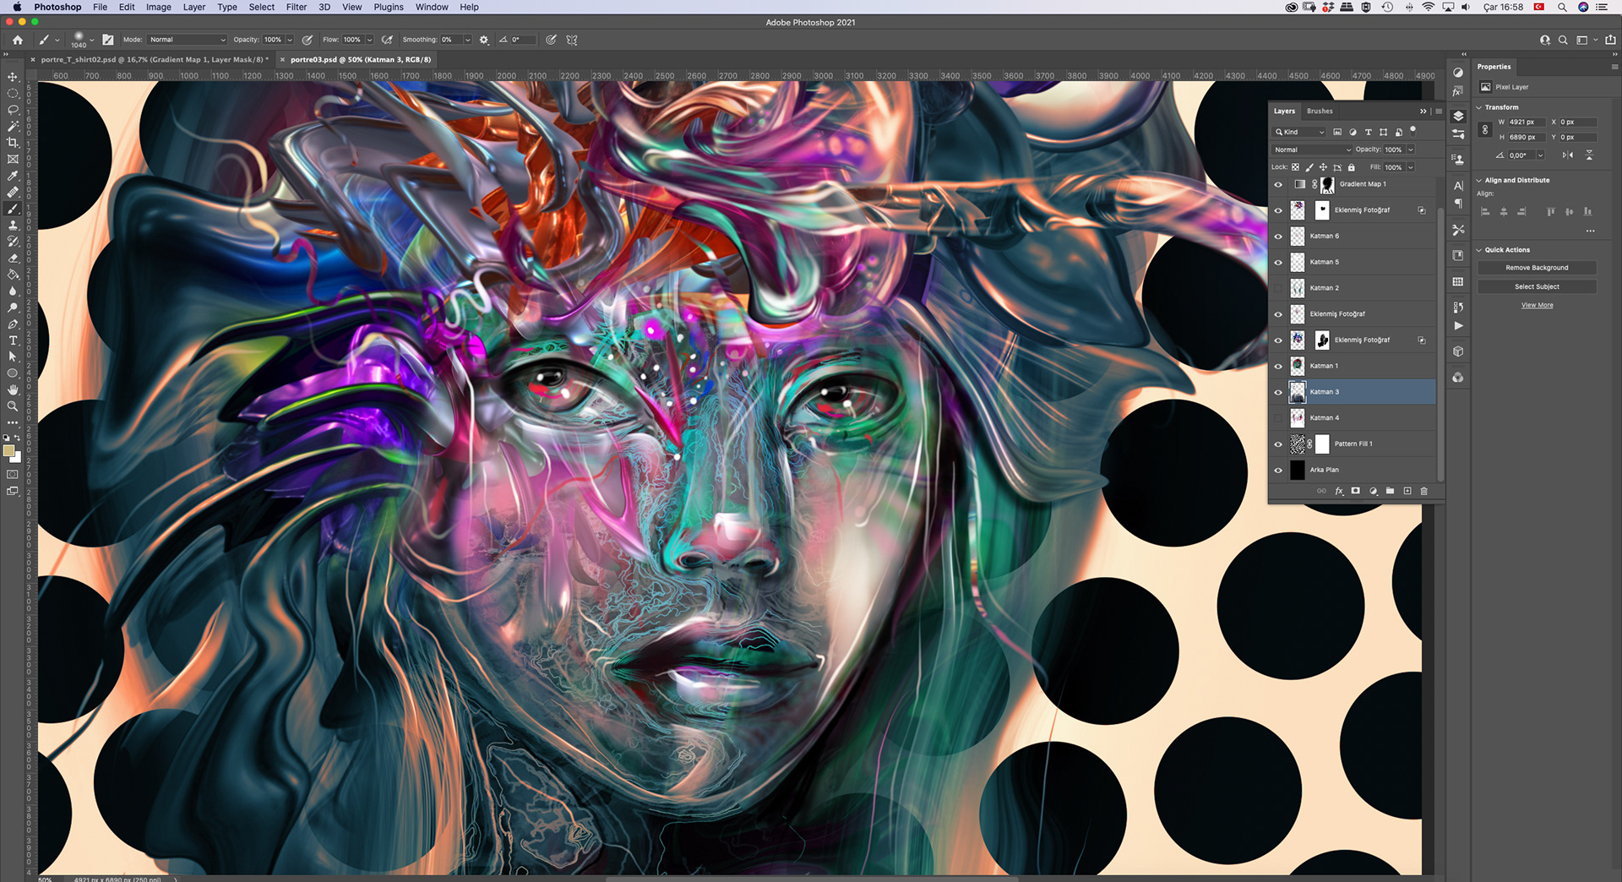Delete layer with the trash icon
This screenshot has height=882, width=1622.
pyautogui.click(x=1423, y=491)
